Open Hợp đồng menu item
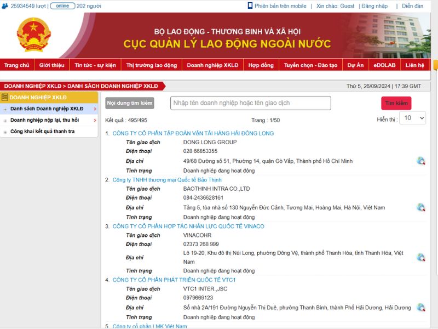Viewport: 438px width, 329px height. (261, 65)
